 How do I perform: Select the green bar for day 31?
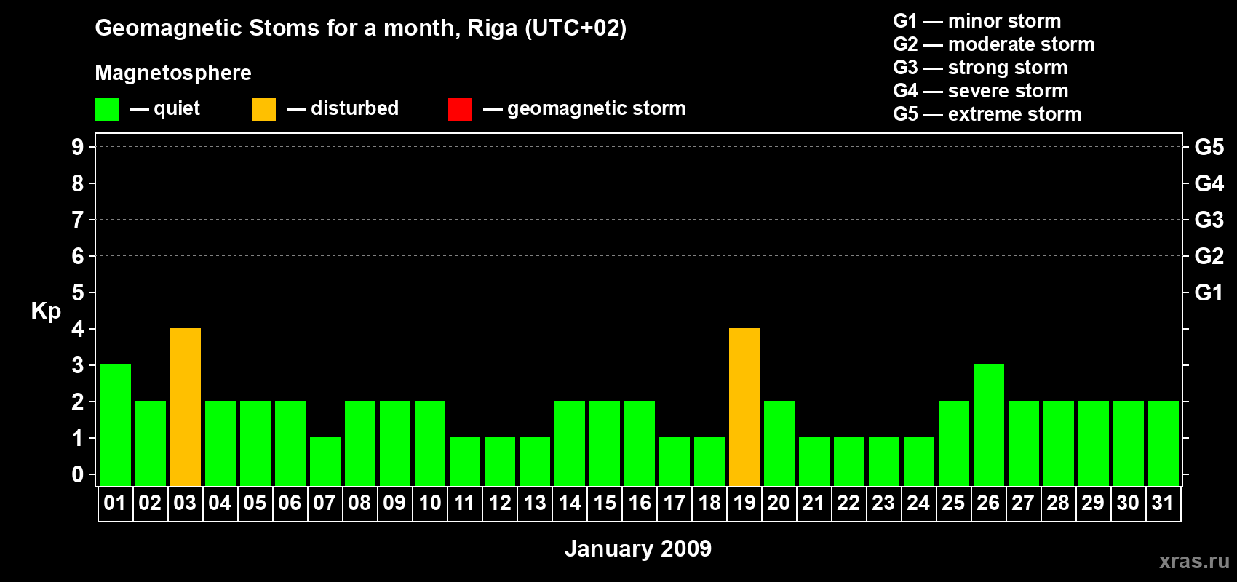tap(1164, 443)
